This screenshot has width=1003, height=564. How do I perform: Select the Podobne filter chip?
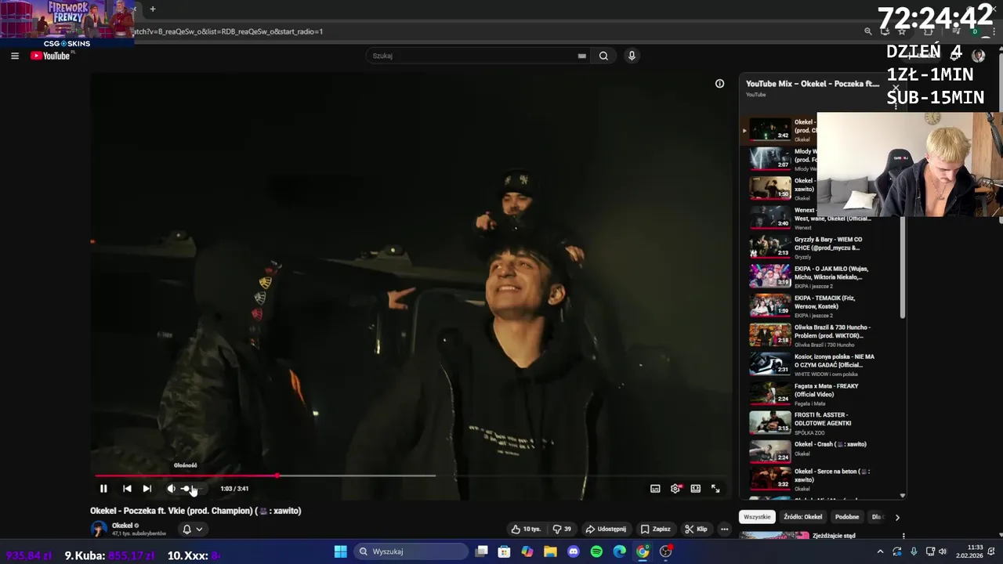(847, 517)
